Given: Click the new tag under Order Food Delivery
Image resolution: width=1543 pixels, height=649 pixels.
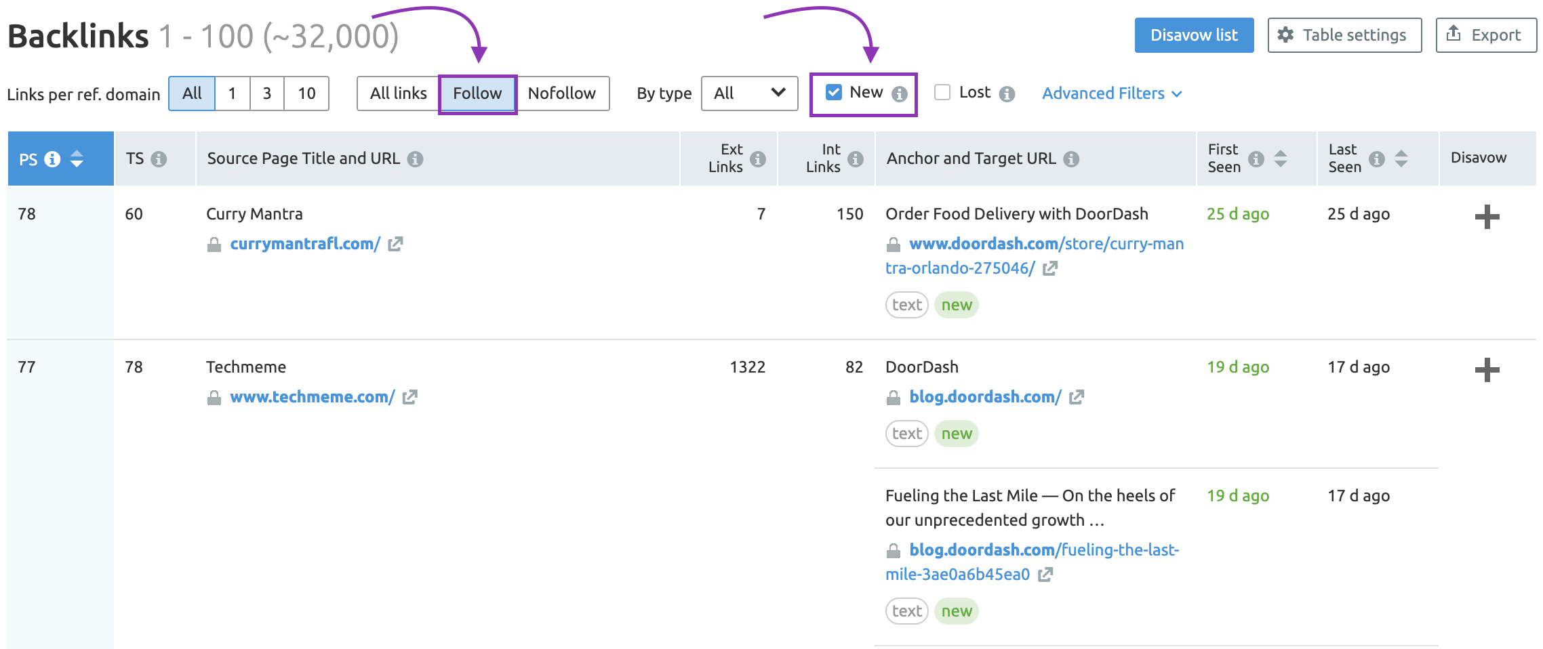Looking at the screenshot, I should [x=957, y=305].
